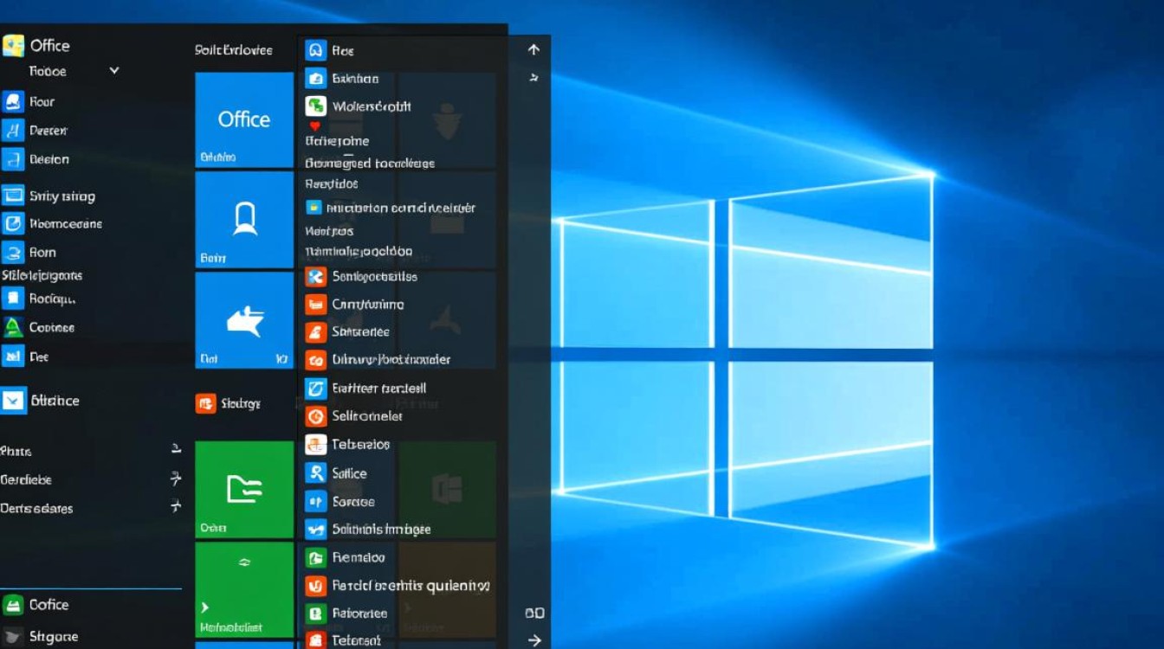The height and width of the screenshot is (649, 1164).
Task: Open the mail envelope icon beside "Sfiidnce"
Action: point(14,401)
